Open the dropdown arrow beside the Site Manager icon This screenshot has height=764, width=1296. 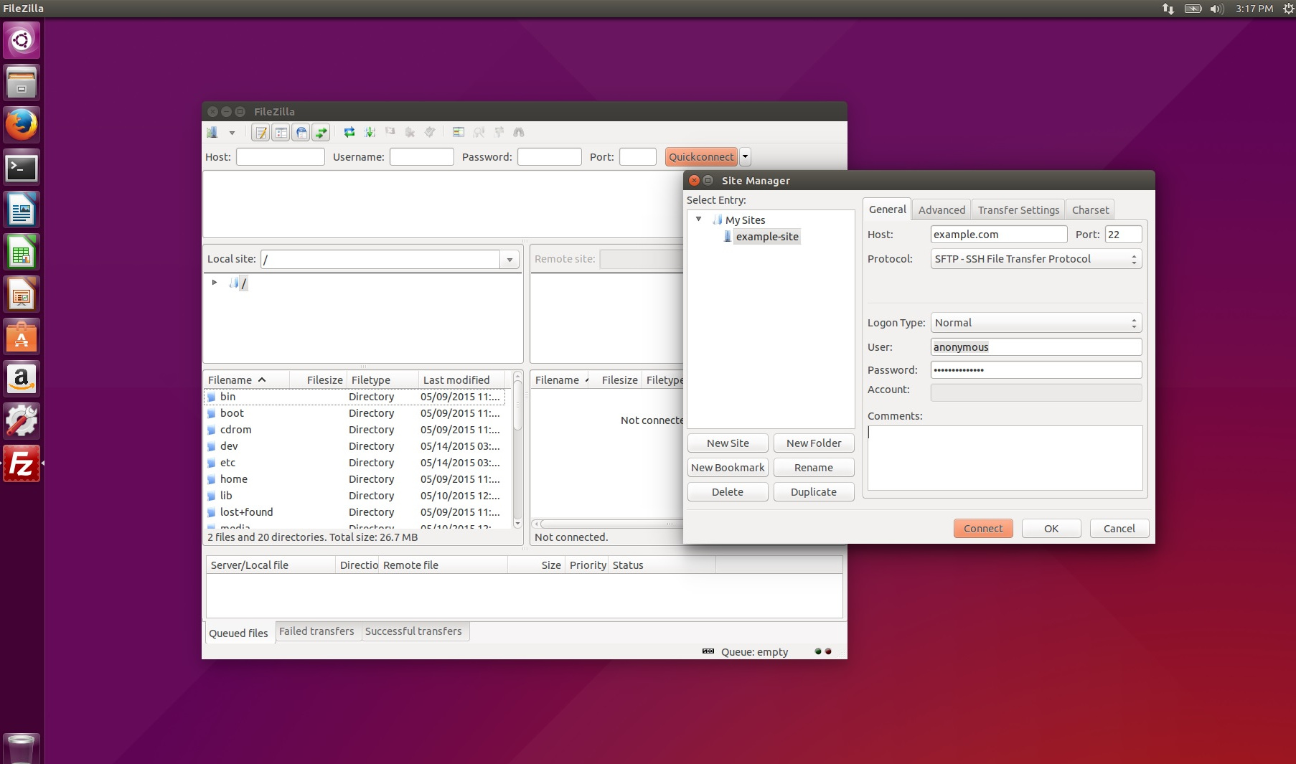point(232,133)
